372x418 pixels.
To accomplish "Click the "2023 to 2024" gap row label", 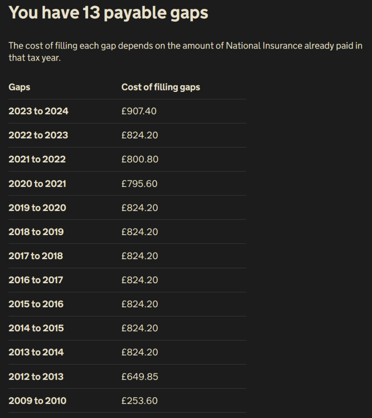I will tap(38, 111).
